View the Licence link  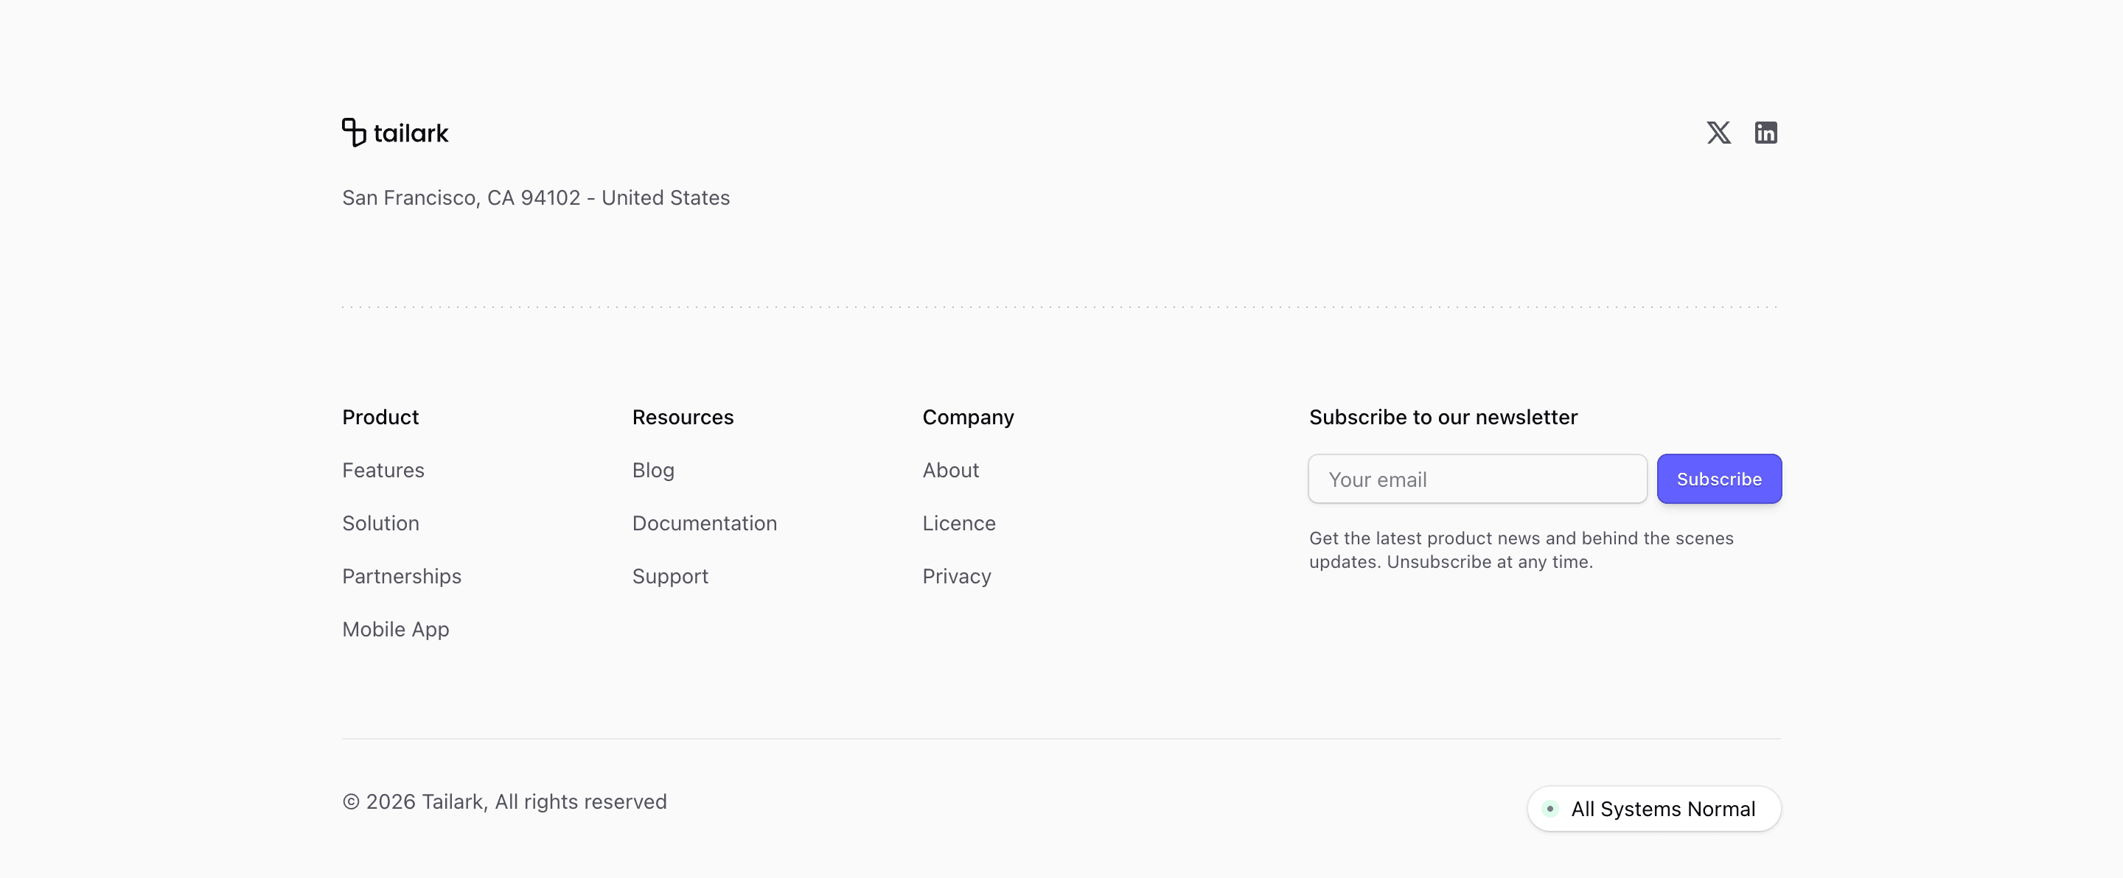(958, 523)
